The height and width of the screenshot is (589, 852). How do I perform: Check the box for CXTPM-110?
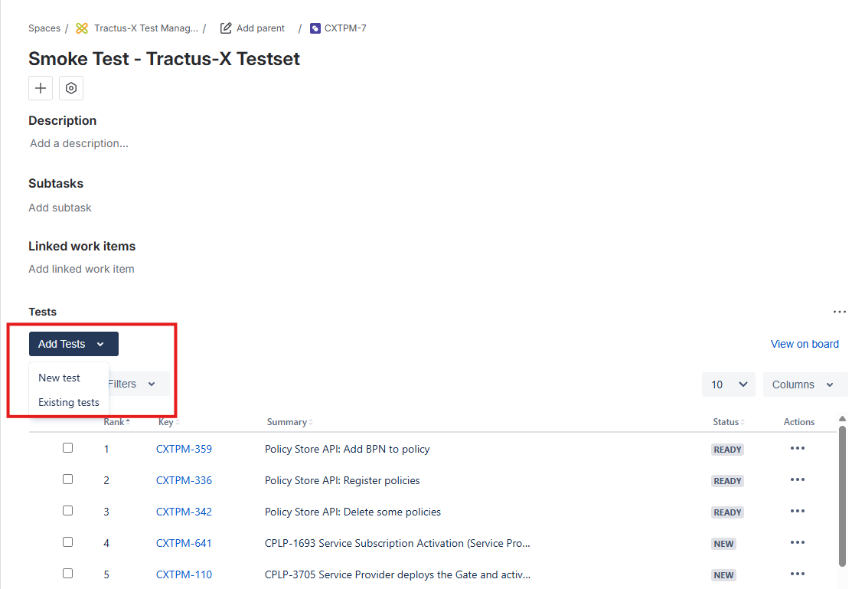[x=68, y=574]
